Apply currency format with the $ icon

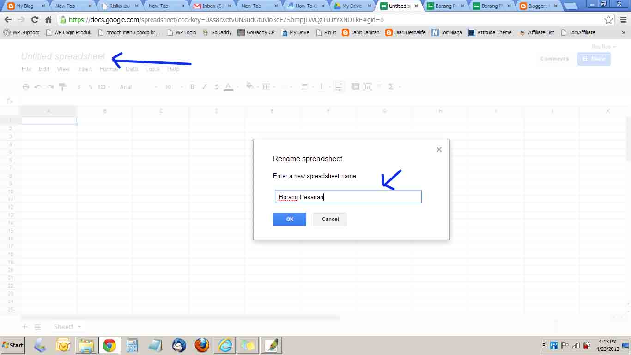[x=79, y=87]
